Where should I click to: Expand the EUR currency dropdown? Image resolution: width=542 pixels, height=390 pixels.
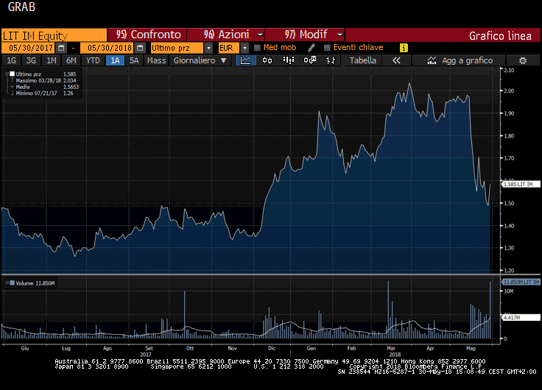point(244,47)
